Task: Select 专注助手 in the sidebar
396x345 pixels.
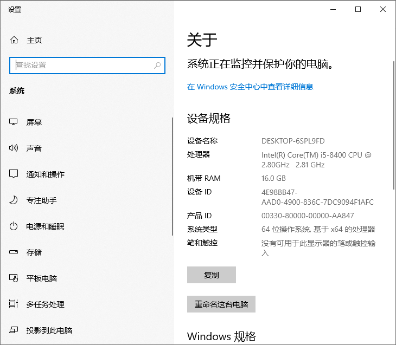Action: click(x=86, y=200)
